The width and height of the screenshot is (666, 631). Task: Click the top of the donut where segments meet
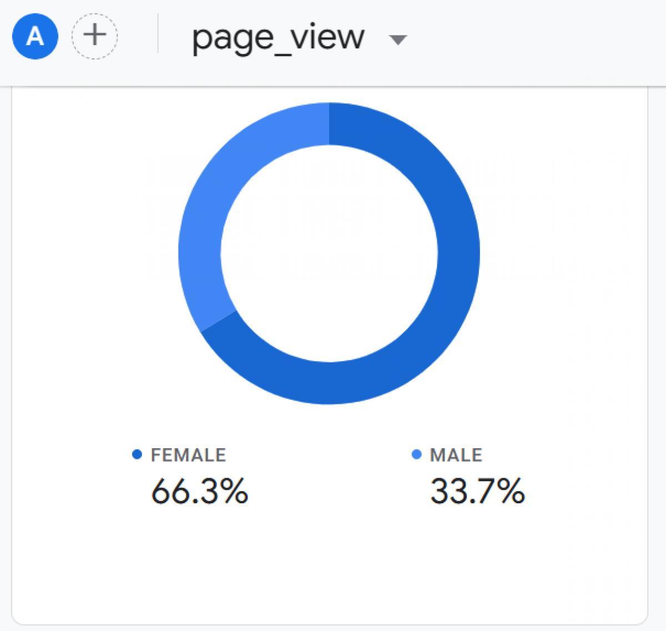329,124
